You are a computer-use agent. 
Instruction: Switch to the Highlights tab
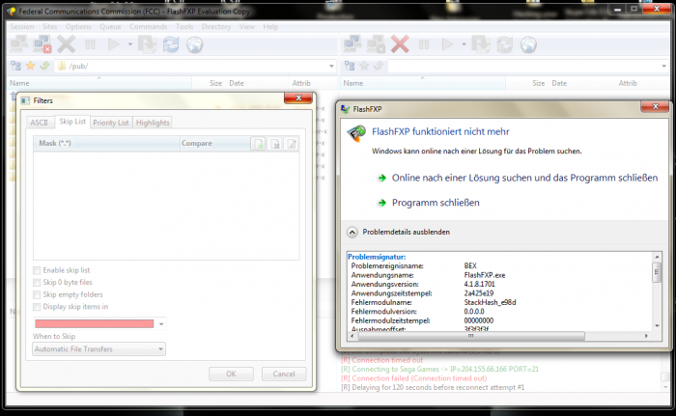[153, 123]
